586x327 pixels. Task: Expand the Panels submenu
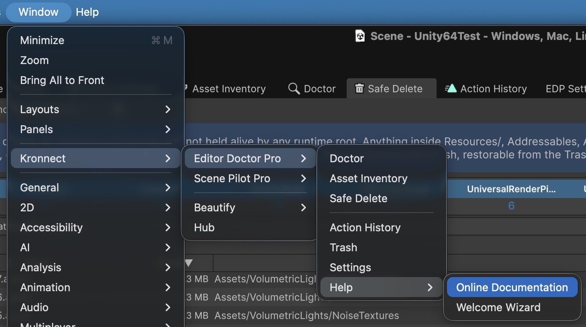pos(96,129)
